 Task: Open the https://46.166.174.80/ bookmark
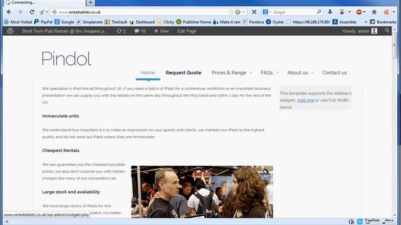[x=308, y=22]
